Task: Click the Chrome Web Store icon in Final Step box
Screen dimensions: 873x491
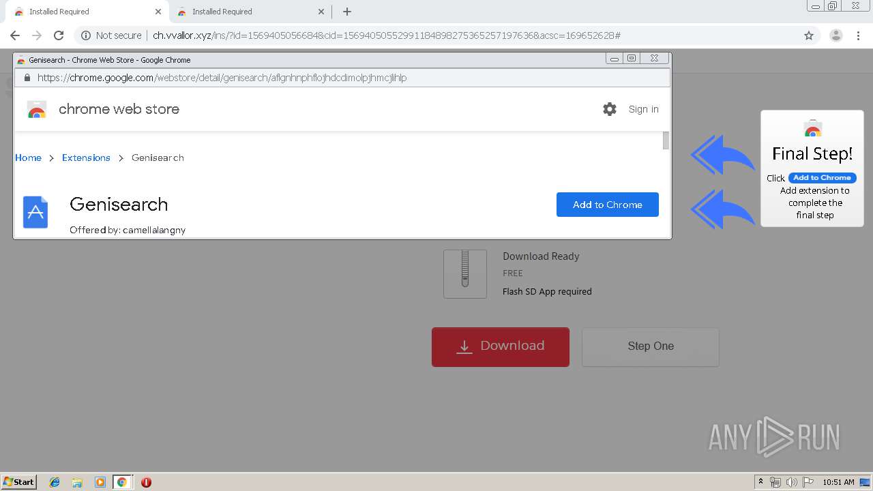Action: (x=813, y=128)
